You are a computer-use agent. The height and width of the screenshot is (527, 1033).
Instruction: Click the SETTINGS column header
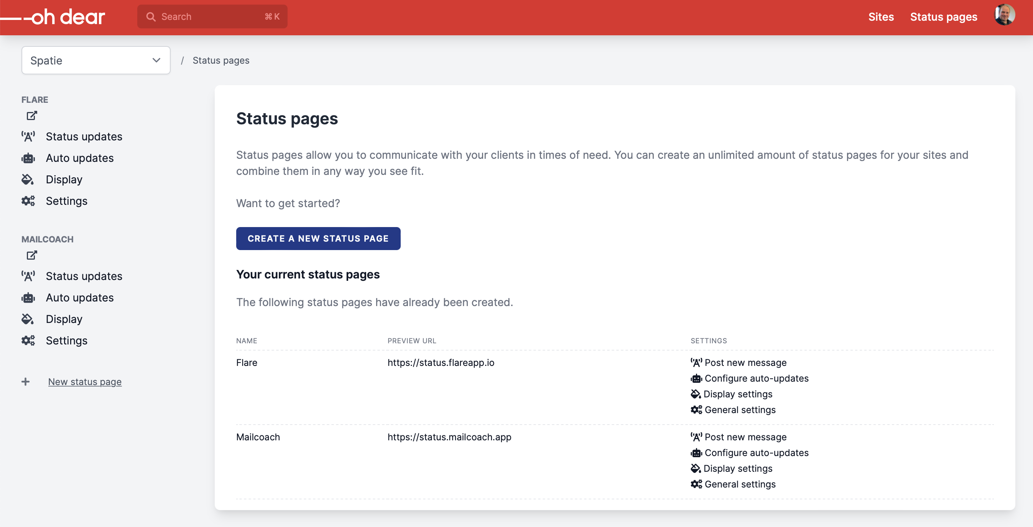pos(709,341)
